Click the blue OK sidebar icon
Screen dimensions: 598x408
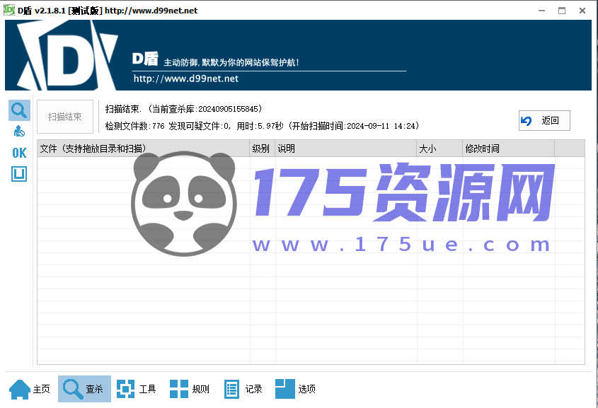pyautogui.click(x=19, y=153)
